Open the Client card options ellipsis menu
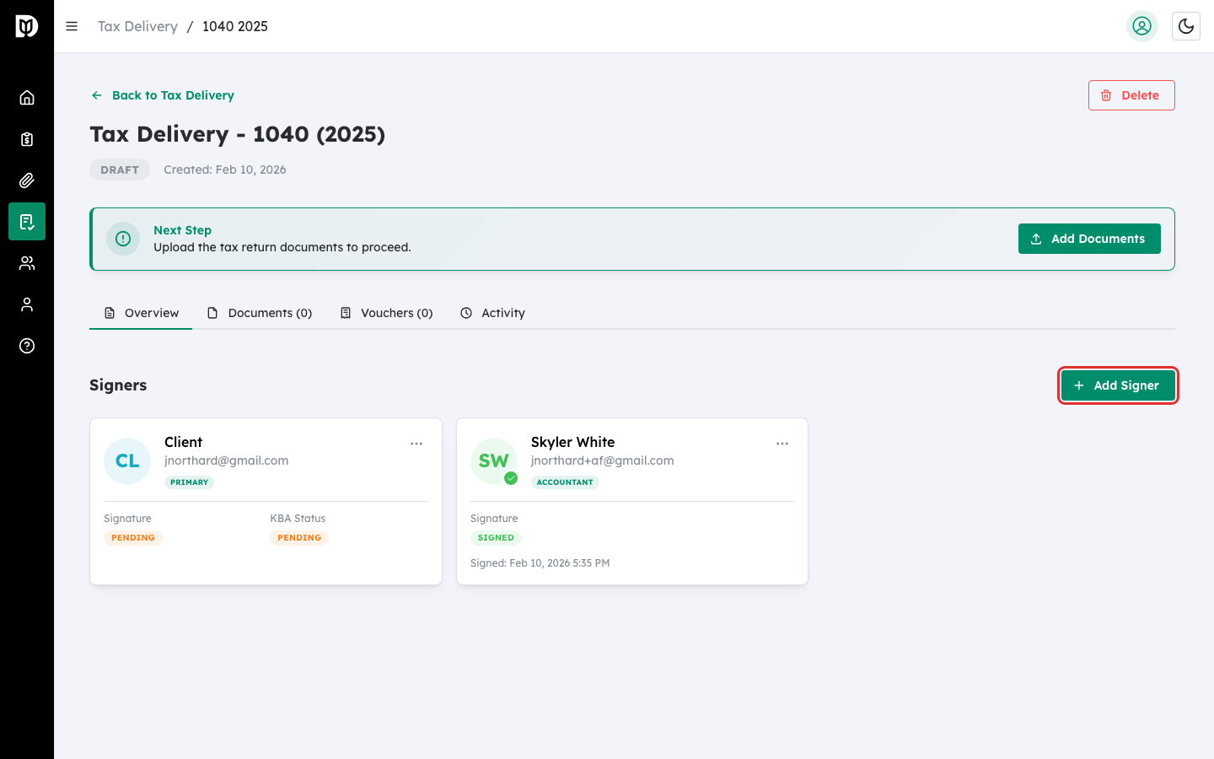 coord(416,443)
